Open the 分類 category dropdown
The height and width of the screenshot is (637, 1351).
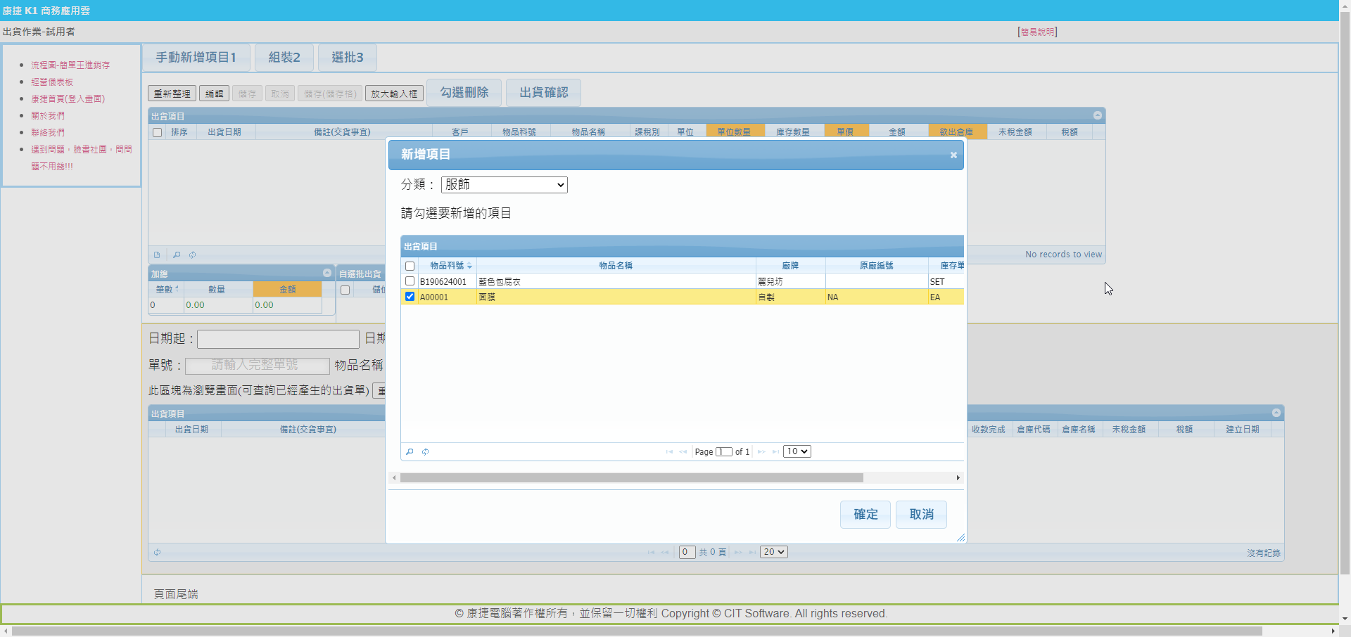pos(504,185)
